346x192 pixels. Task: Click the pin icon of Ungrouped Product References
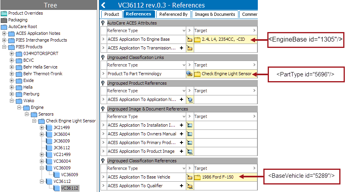pyautogui.click(x=103, y=83)
